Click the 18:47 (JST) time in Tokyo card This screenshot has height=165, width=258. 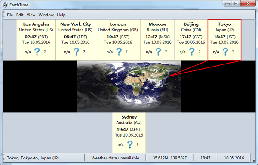(224, 37)
